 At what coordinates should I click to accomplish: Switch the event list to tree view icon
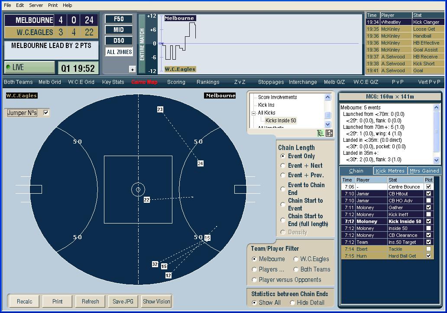[x=321, y=133]
